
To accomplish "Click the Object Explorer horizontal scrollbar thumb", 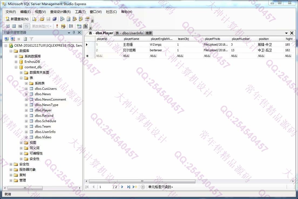I will tap(25, 188).
